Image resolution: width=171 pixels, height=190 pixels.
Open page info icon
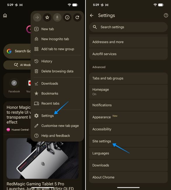(67, 18)
